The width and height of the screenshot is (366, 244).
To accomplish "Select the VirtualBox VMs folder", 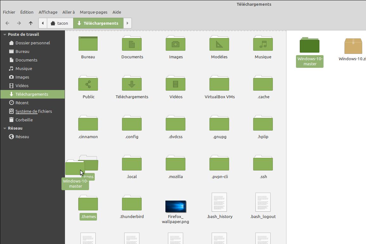I will [219, 84].
